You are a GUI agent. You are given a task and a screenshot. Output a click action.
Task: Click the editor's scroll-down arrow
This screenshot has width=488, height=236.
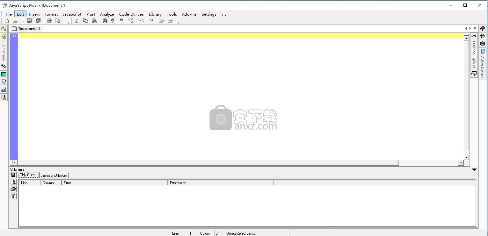pos(466,157)
